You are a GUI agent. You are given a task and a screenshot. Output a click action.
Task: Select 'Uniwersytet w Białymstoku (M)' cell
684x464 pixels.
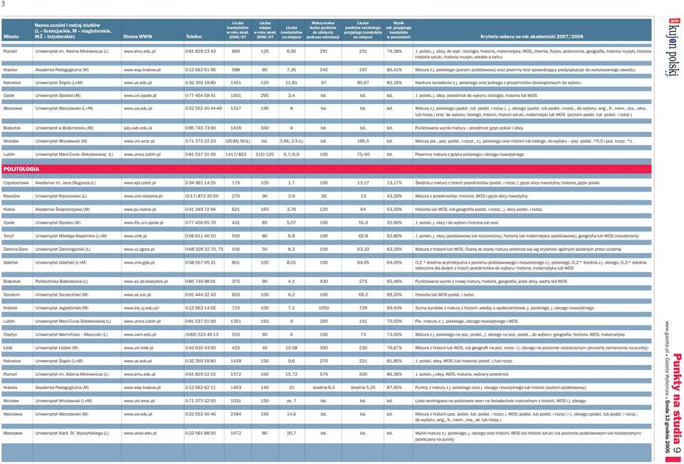pos(64,128)
